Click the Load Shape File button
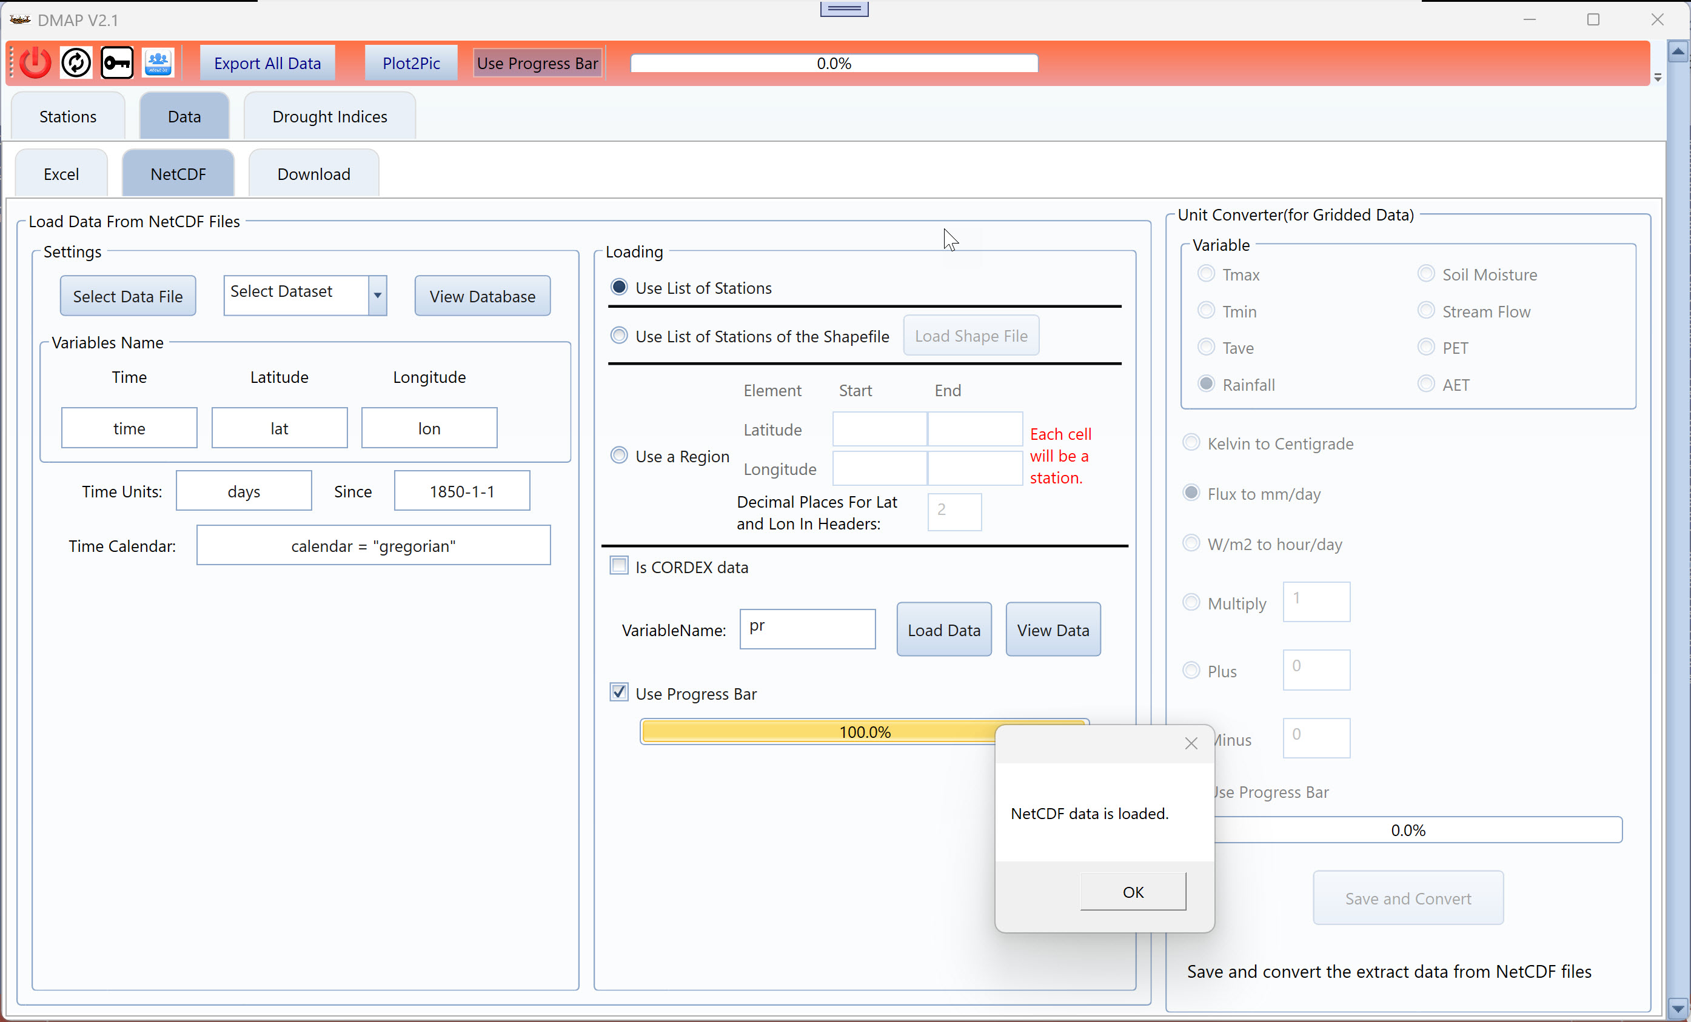This screenshot has width=1691, height=1022. click(x=971, y=336)
